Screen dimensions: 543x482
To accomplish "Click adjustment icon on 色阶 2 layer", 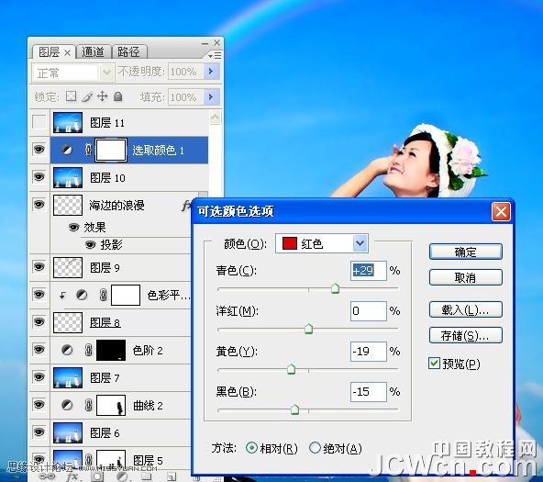I will pos(67,350).
